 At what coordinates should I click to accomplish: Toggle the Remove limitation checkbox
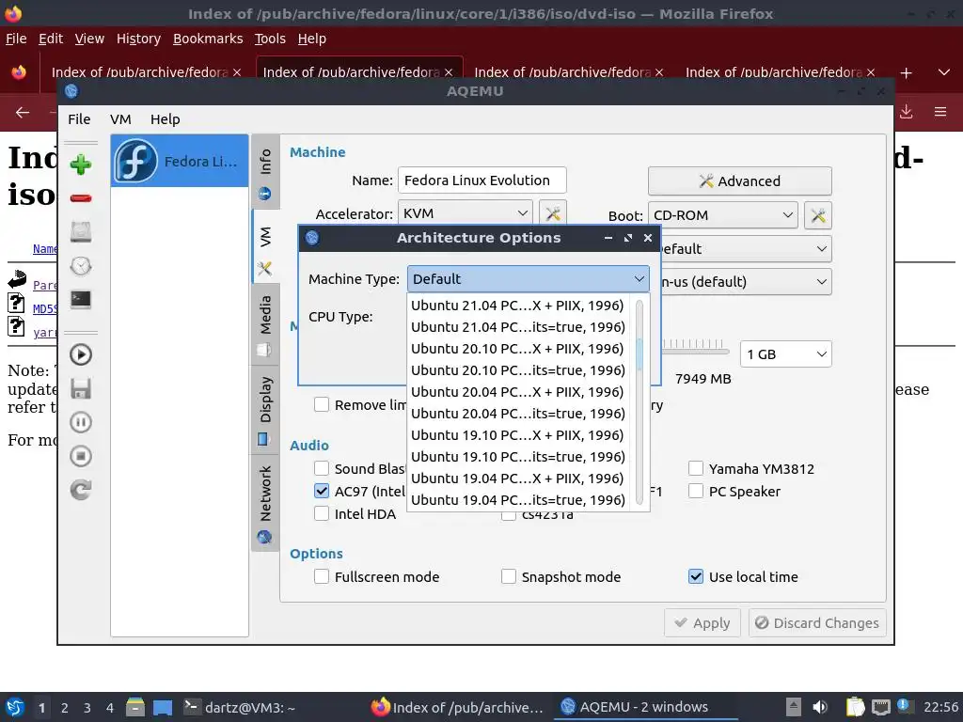tap(322, 404)
